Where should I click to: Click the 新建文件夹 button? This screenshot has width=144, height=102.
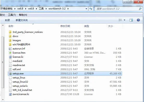[22, 20]
